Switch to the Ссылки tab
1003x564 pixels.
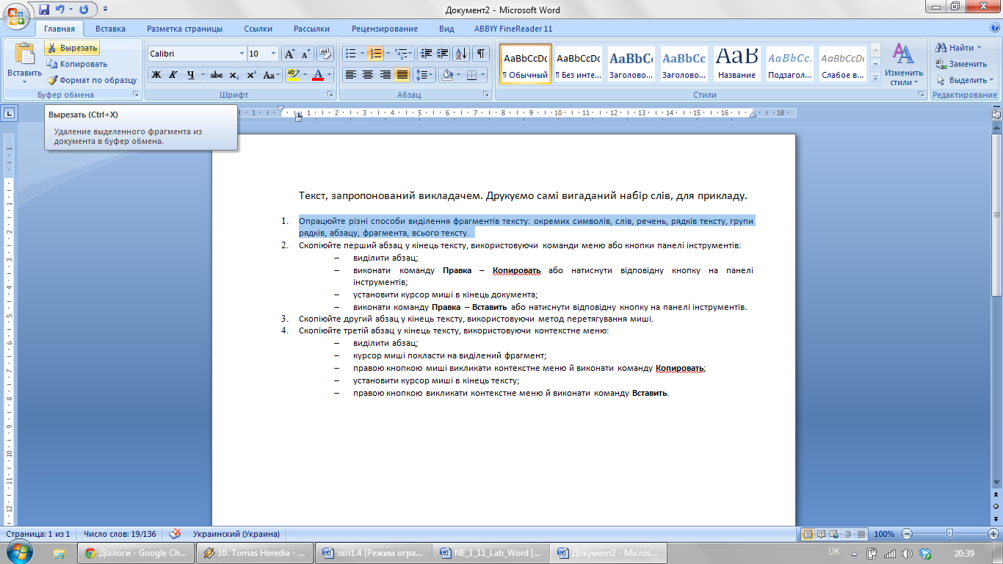click(x=258, y=29)
